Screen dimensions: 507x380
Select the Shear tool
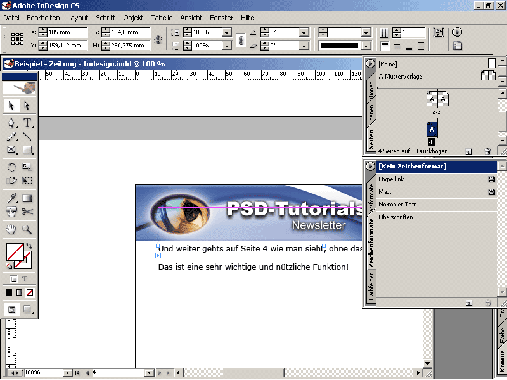[x=11, y=180]
